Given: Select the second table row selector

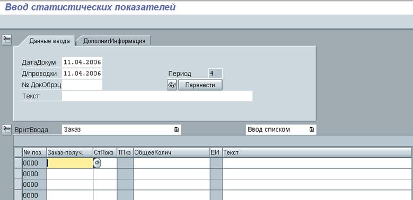Looking at the screenshot, I should 19,174.
